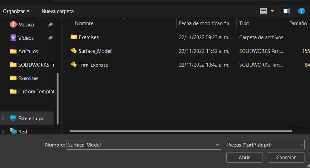310x168 pixels.
Task: Select the Trim_Exercise part file
Action: (93, 65)
